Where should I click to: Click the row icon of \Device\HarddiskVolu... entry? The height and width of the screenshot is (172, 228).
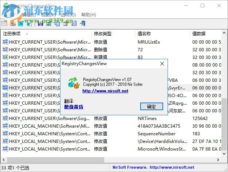click(x=5, y=141)
